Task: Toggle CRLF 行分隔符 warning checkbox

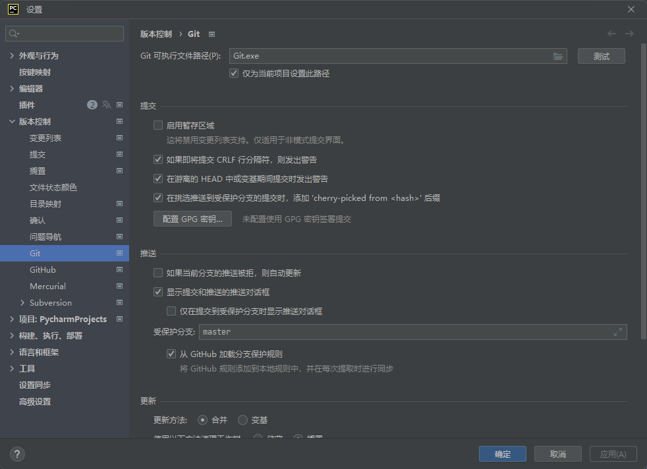Action: pos(158,159)
